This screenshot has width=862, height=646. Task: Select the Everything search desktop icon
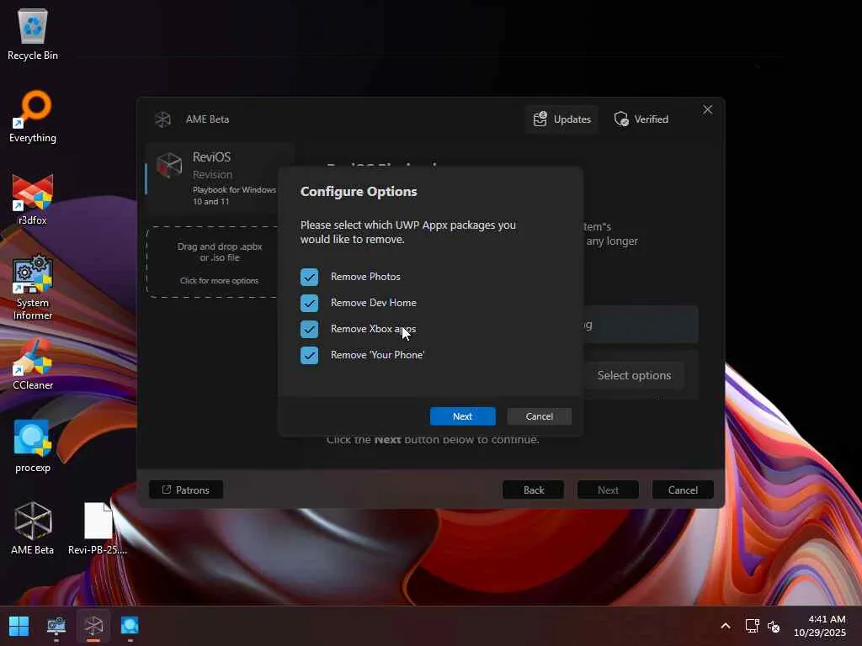[x=33, y=116]
